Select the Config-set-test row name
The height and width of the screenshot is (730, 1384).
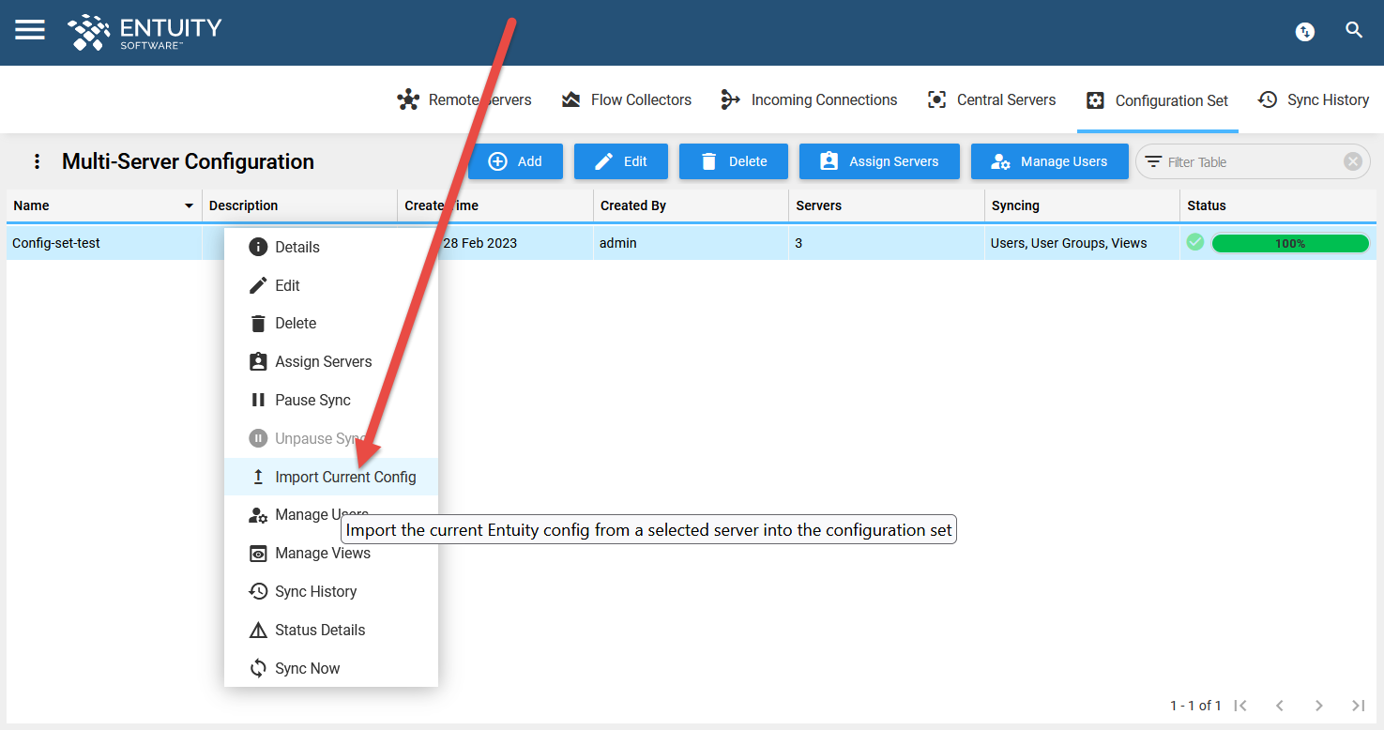(x=56, y=243)
